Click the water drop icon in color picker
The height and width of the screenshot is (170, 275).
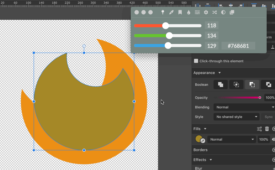point(188,12)
